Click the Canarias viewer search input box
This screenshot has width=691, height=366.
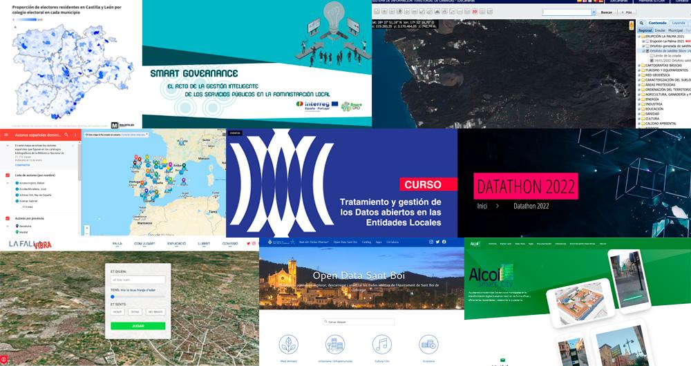click(567, 12)
